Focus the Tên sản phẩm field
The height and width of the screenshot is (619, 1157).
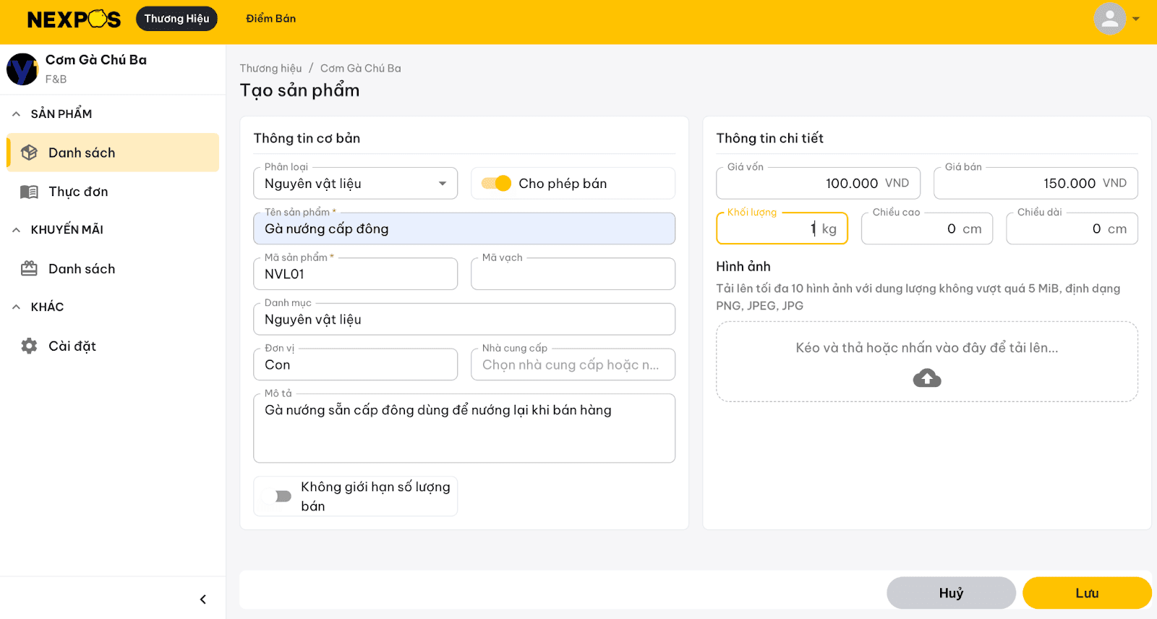tap(464, 229)
